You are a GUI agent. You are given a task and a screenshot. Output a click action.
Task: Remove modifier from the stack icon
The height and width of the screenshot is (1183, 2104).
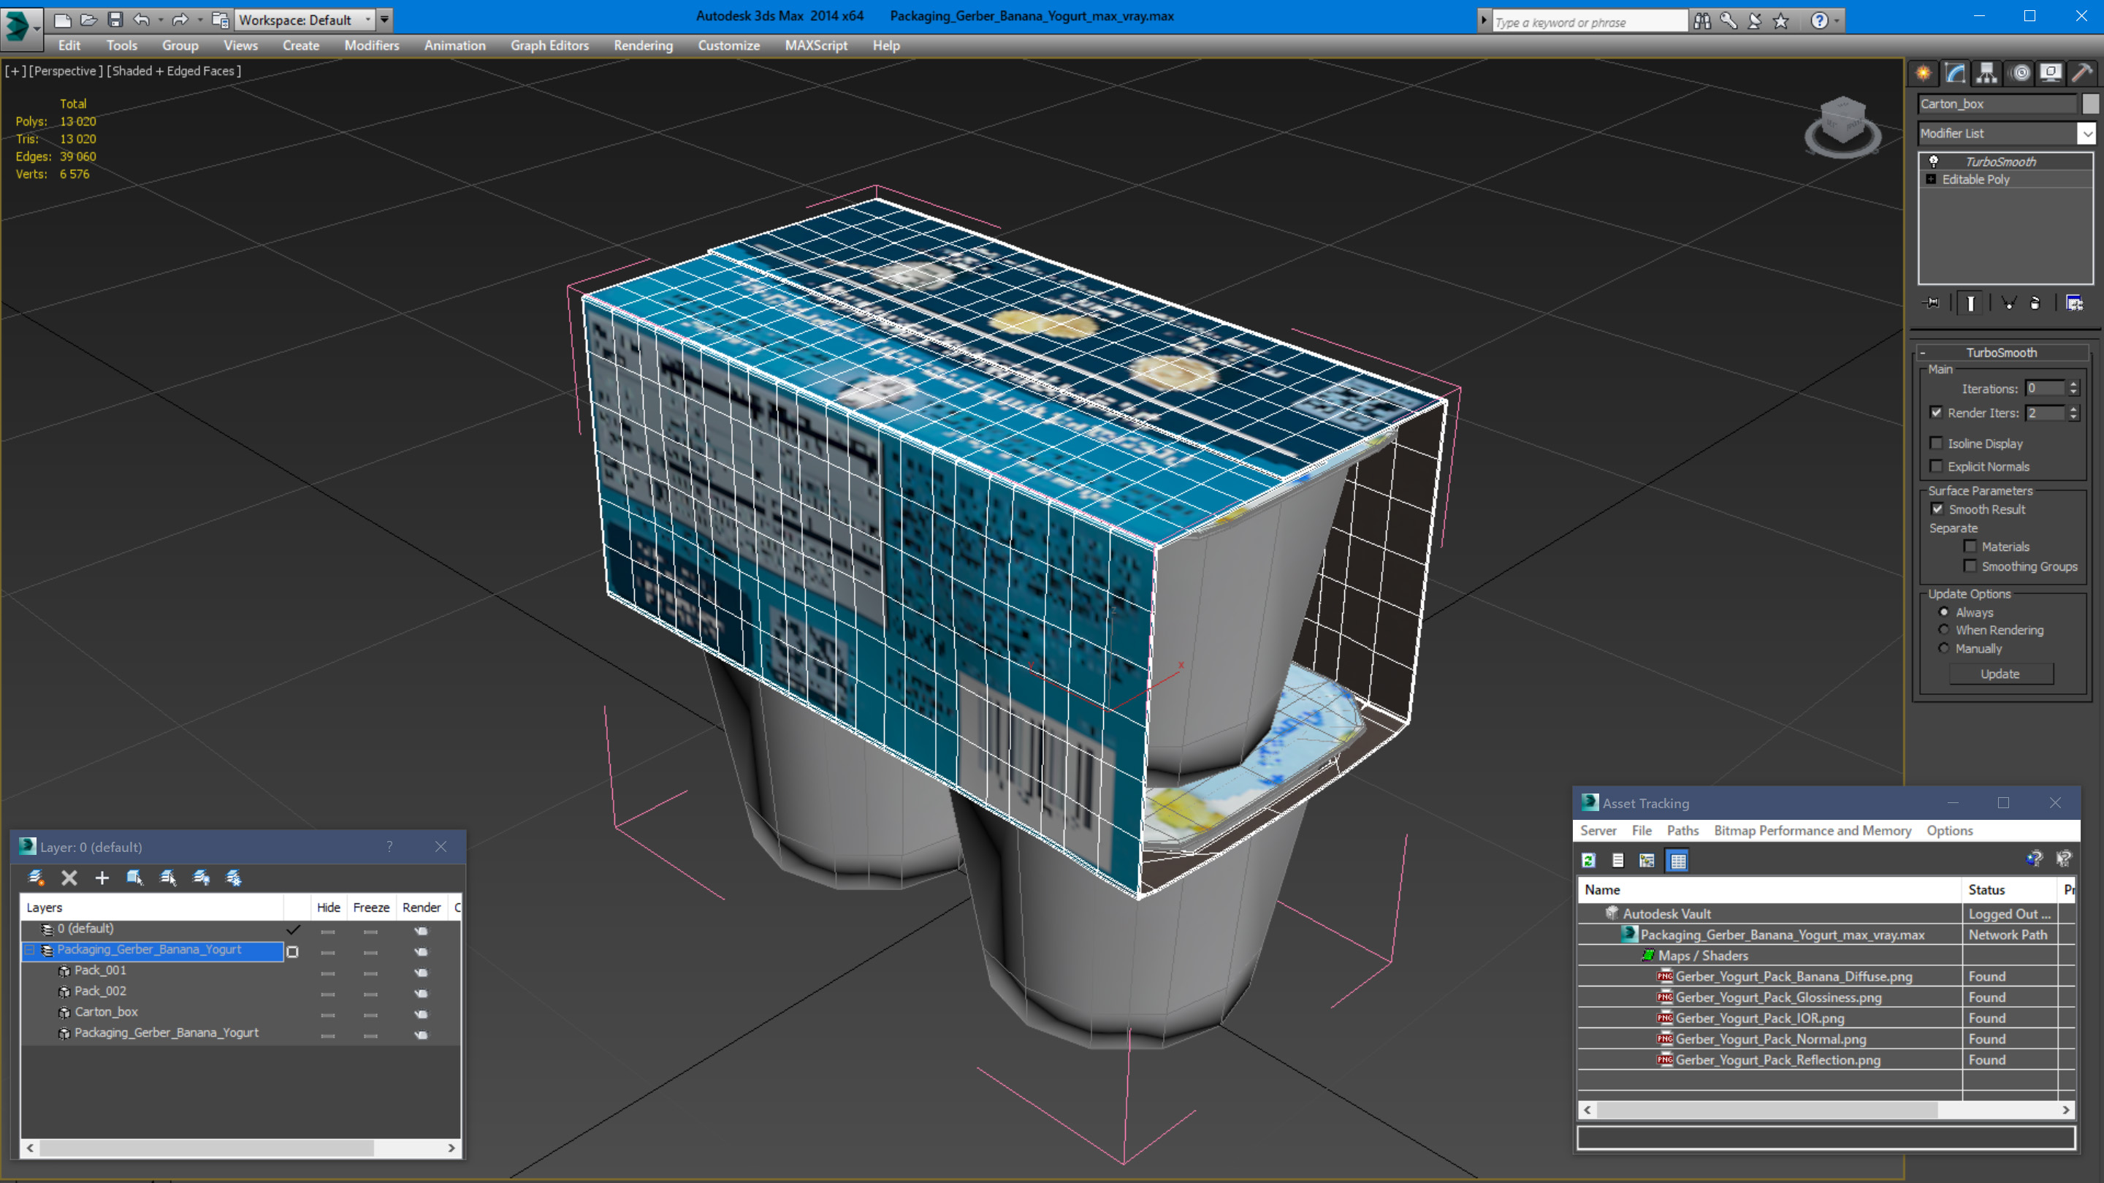(2035, 303)
